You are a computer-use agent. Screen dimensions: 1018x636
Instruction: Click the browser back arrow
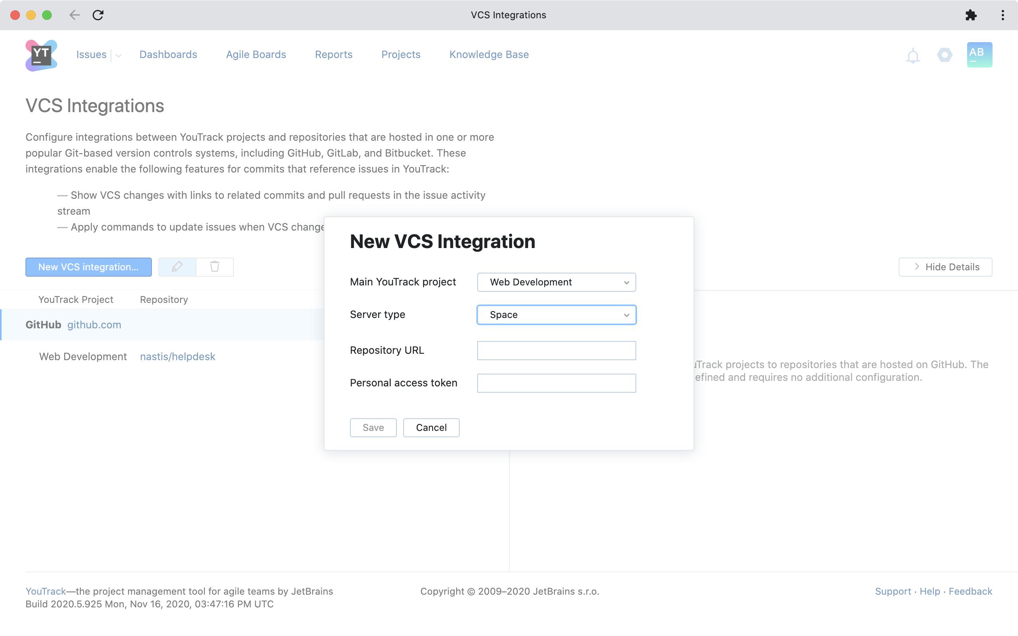coord(74,15)
